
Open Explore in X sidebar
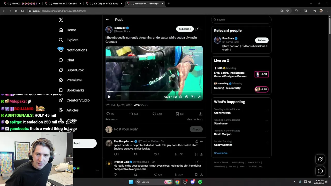[69, 40]
